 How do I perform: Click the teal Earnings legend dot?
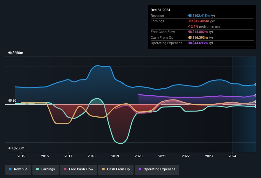(38, 169)
